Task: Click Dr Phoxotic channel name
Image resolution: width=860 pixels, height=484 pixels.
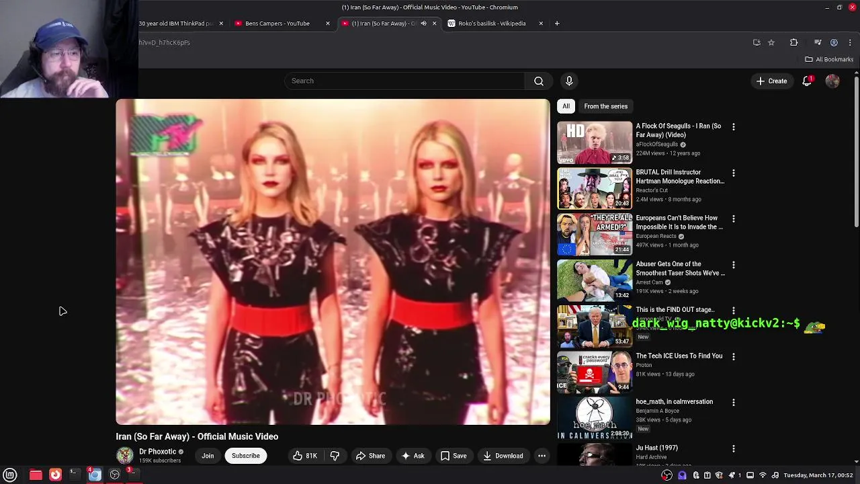Action: tap(158, 452)
